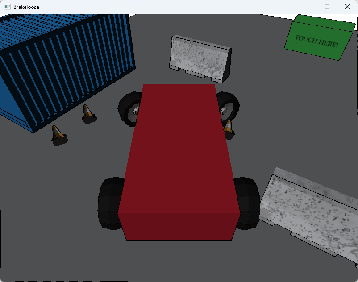This screenshot has height=282, width=358.
Task: Click the green TOUCH HERE! pad
Action: (319, 38)
